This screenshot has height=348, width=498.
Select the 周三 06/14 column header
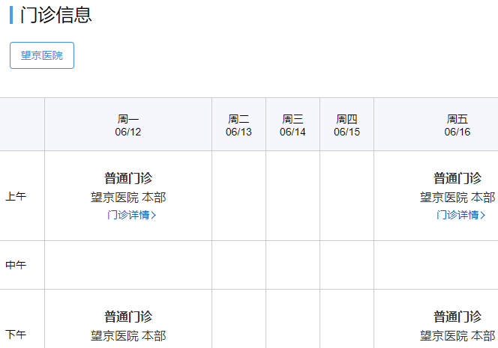tap(292, 125)
